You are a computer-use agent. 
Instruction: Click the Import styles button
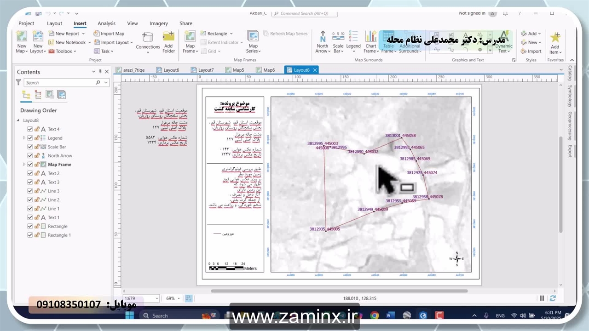(x=531, y=51)
